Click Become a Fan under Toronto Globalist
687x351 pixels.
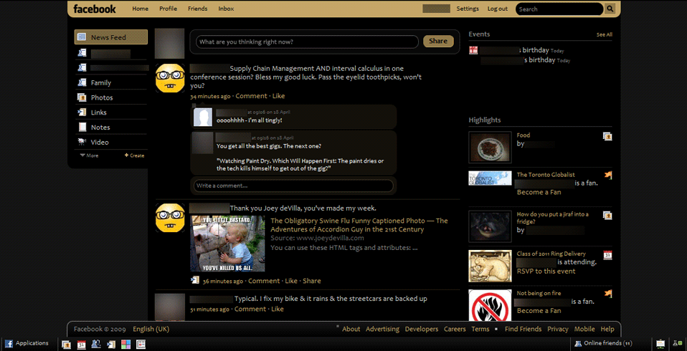[x=539, y=192]
